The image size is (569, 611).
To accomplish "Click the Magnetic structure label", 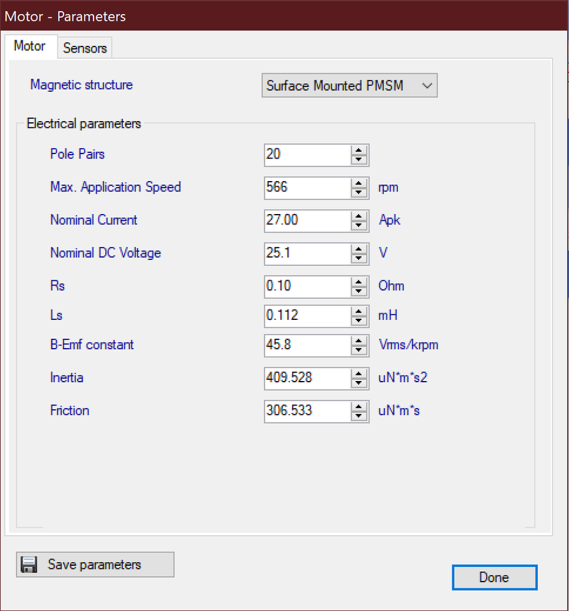I will click(81, 85).
